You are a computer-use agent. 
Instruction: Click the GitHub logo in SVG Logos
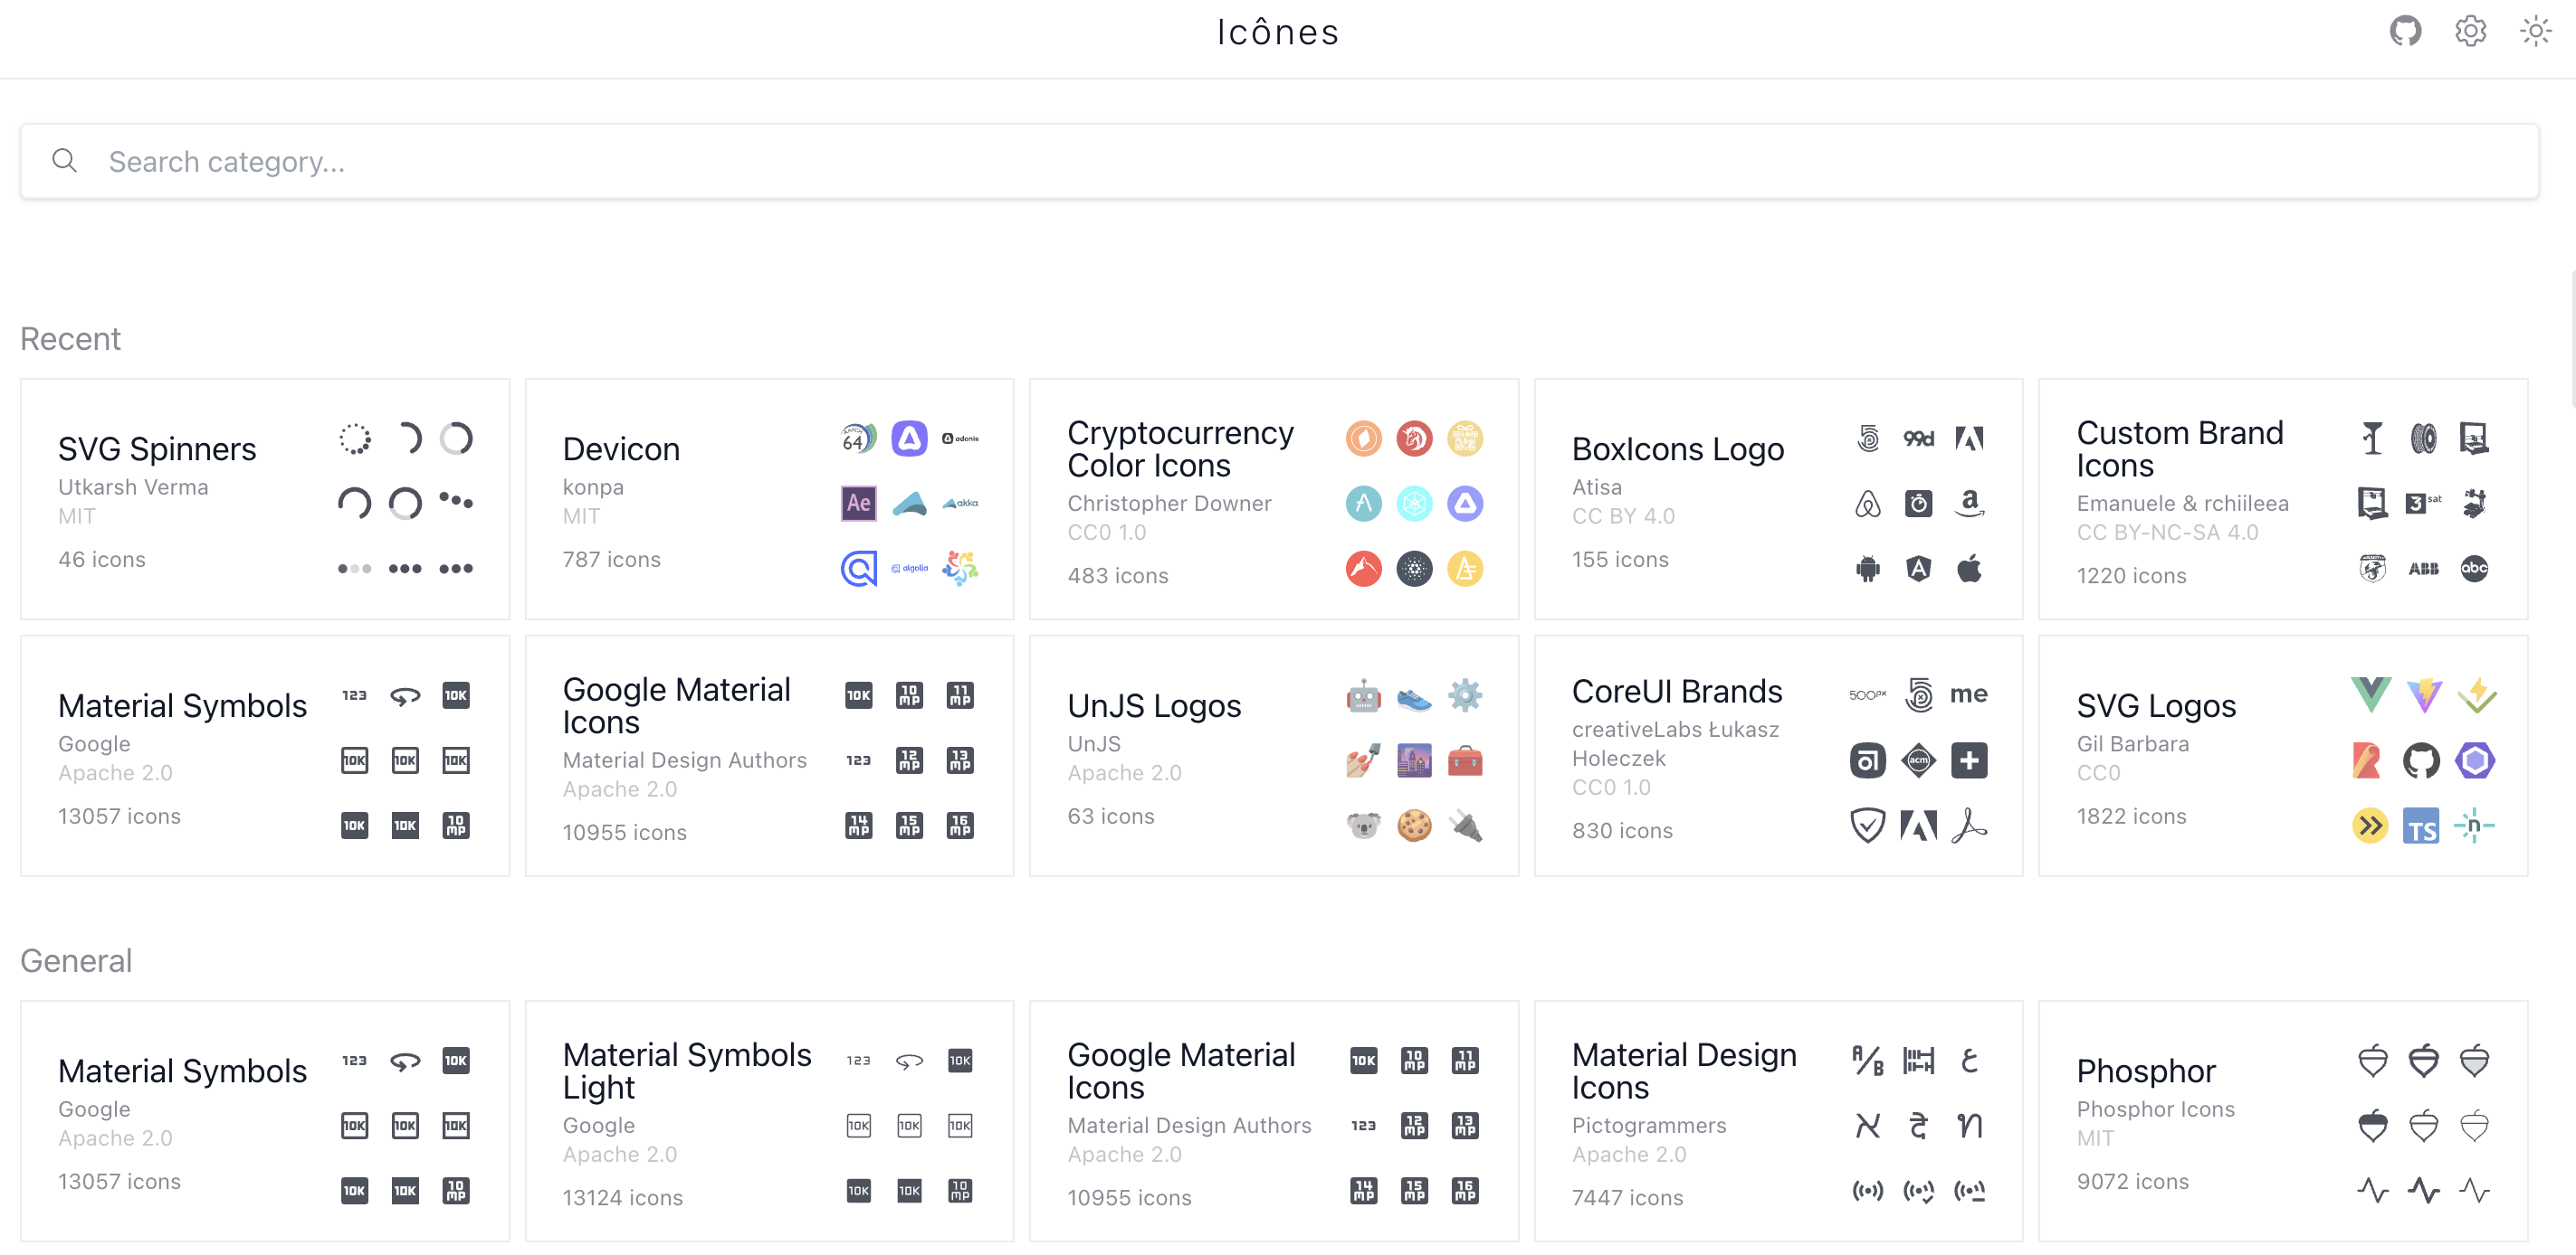coord(2420,760)
